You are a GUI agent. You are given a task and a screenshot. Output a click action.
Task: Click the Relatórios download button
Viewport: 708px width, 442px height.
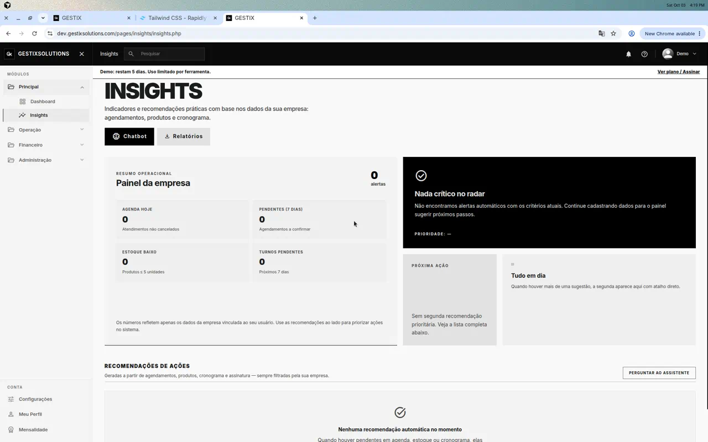(184, 136)
